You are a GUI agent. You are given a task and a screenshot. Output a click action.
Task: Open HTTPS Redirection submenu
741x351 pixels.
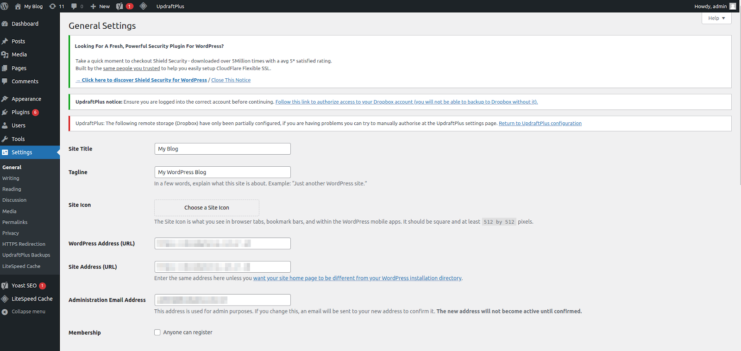click(24, 244)
